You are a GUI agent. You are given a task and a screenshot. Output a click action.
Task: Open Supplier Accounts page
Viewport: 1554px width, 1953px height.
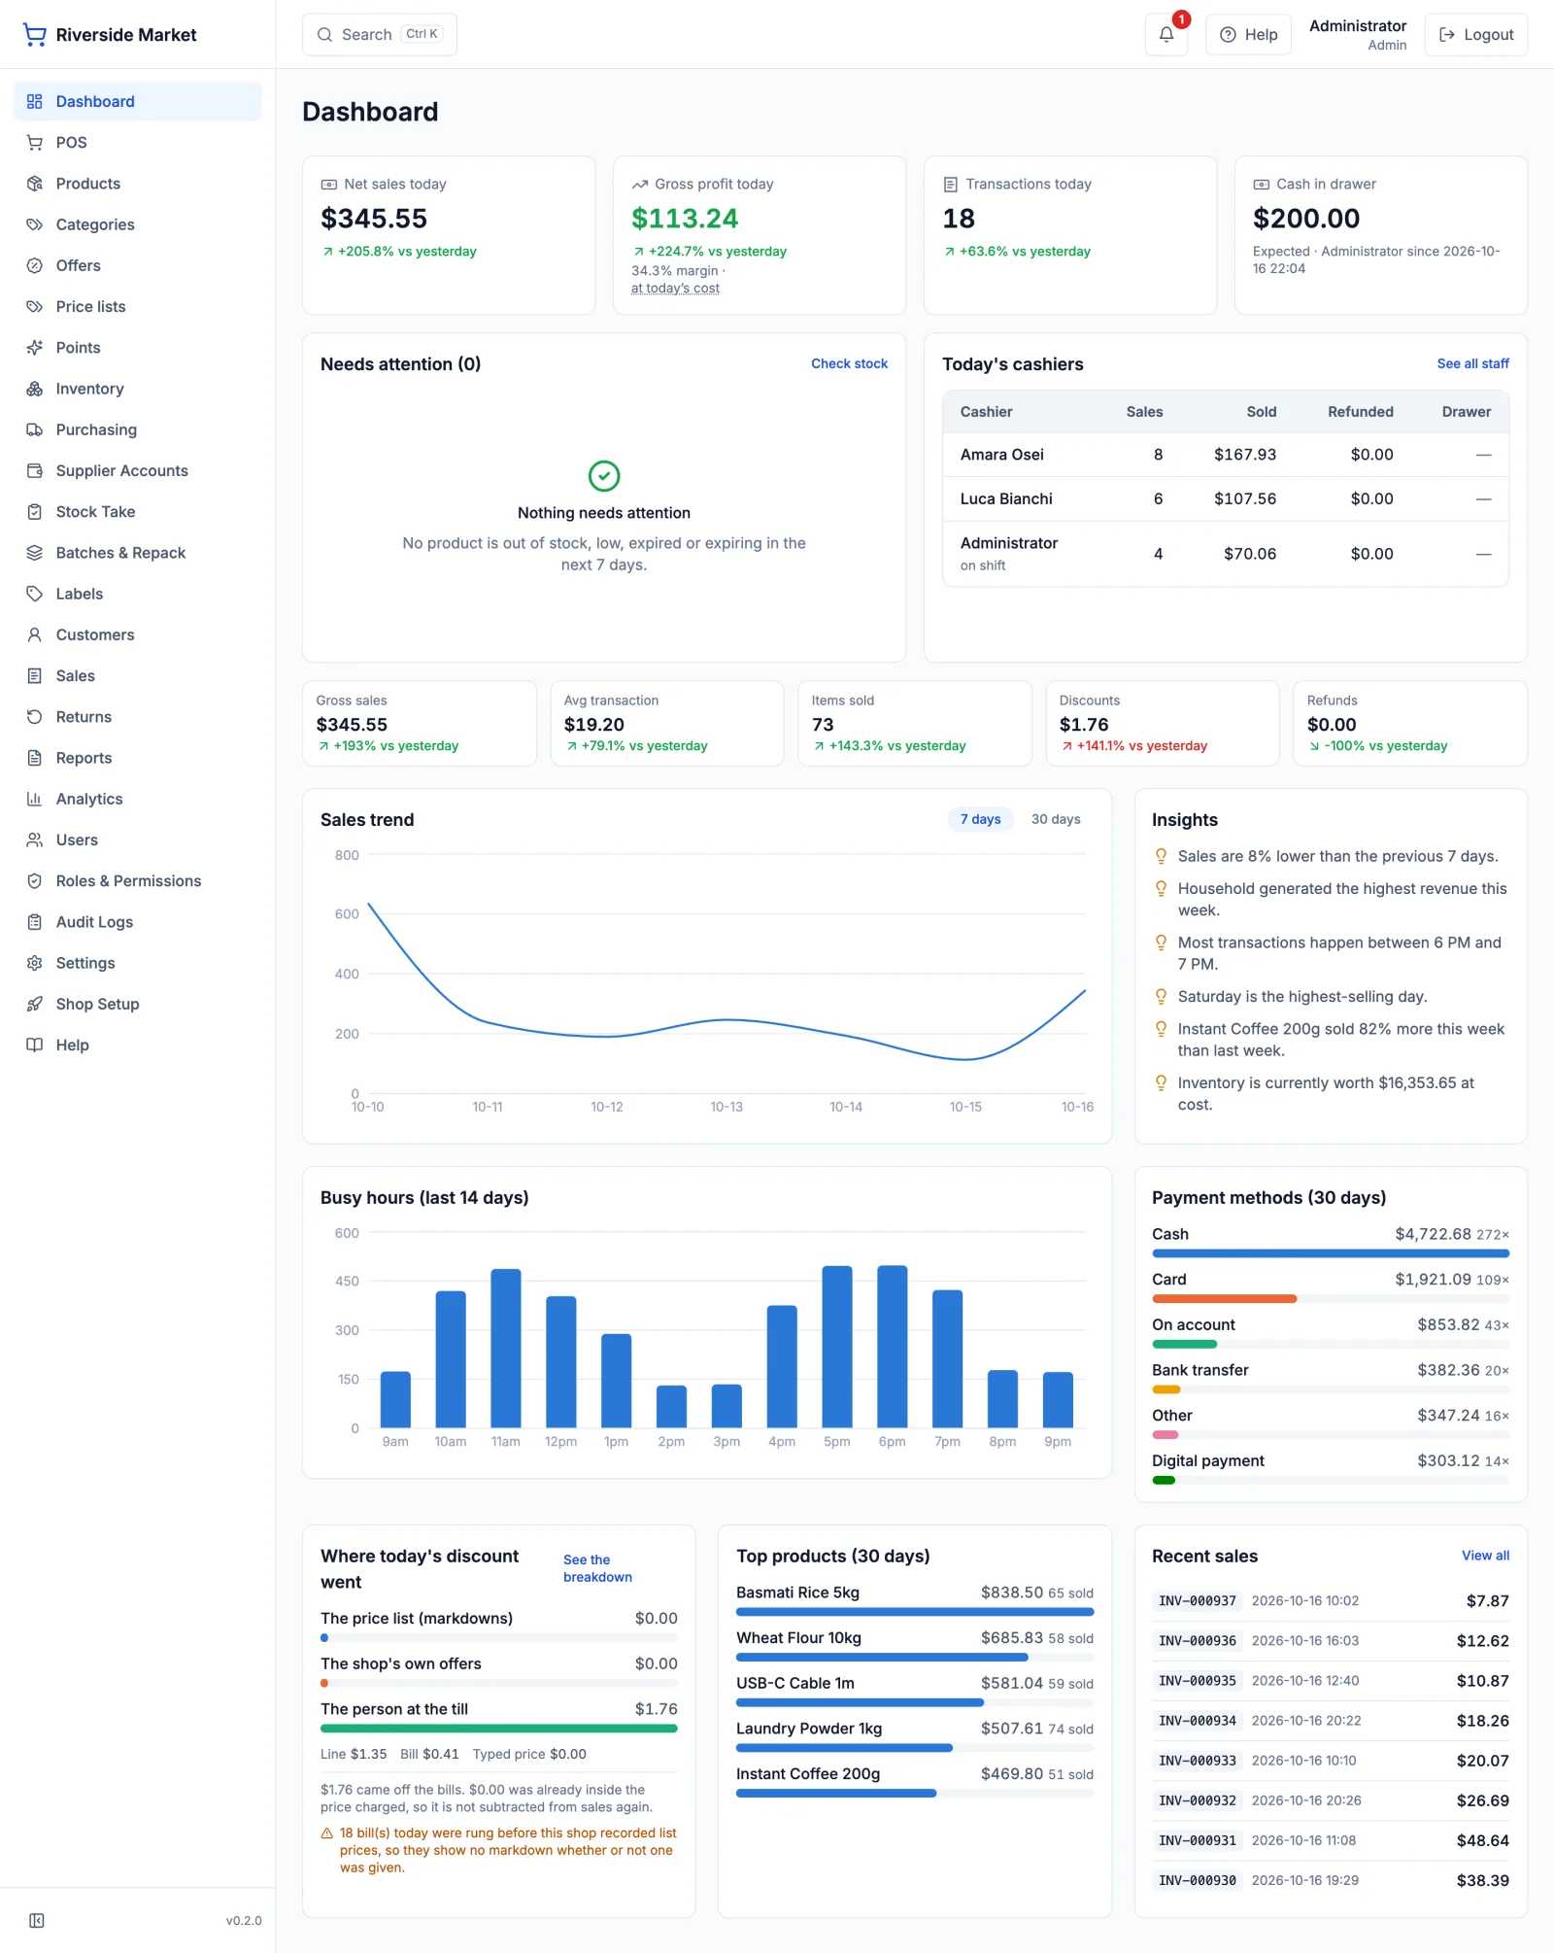[x=138, y=470]
